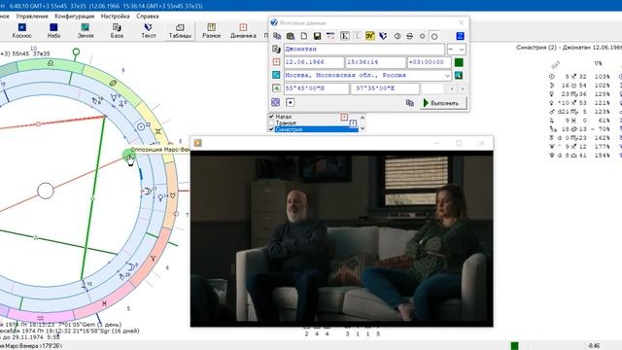Click the S-shaped icon in dialog toolbar
This screenshot has width=622, height=350.
point(409,36)
